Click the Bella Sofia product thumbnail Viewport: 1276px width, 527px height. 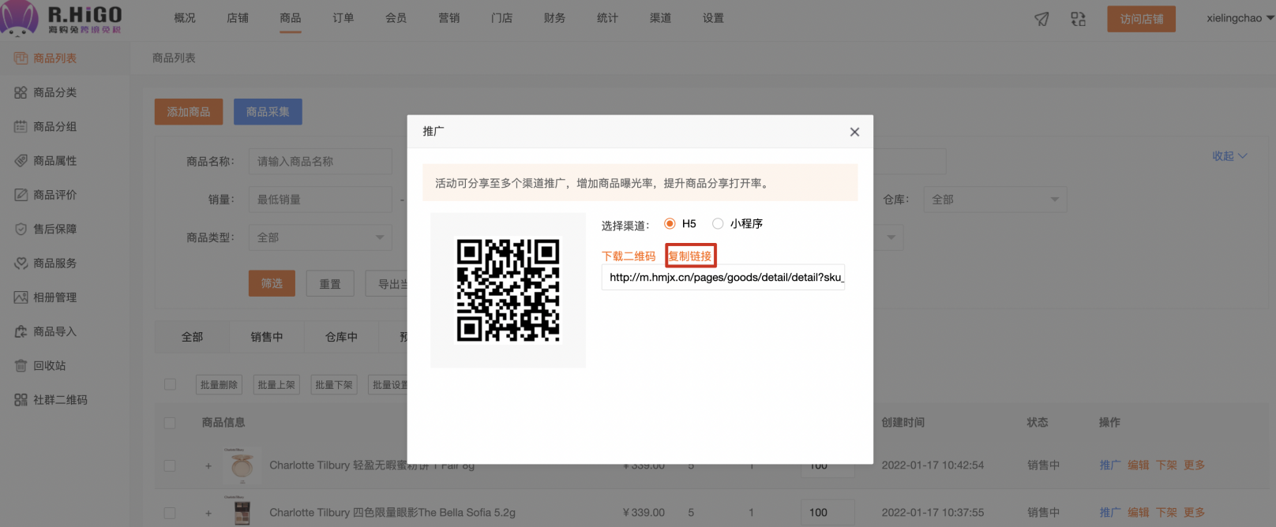[242, 511]
